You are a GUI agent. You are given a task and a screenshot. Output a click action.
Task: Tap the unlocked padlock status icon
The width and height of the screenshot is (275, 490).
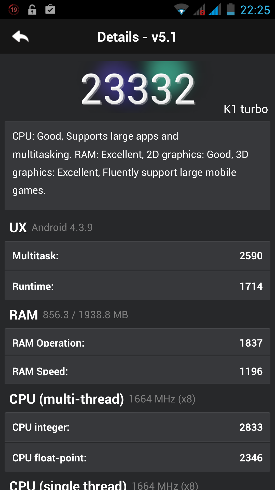(32, 10)
